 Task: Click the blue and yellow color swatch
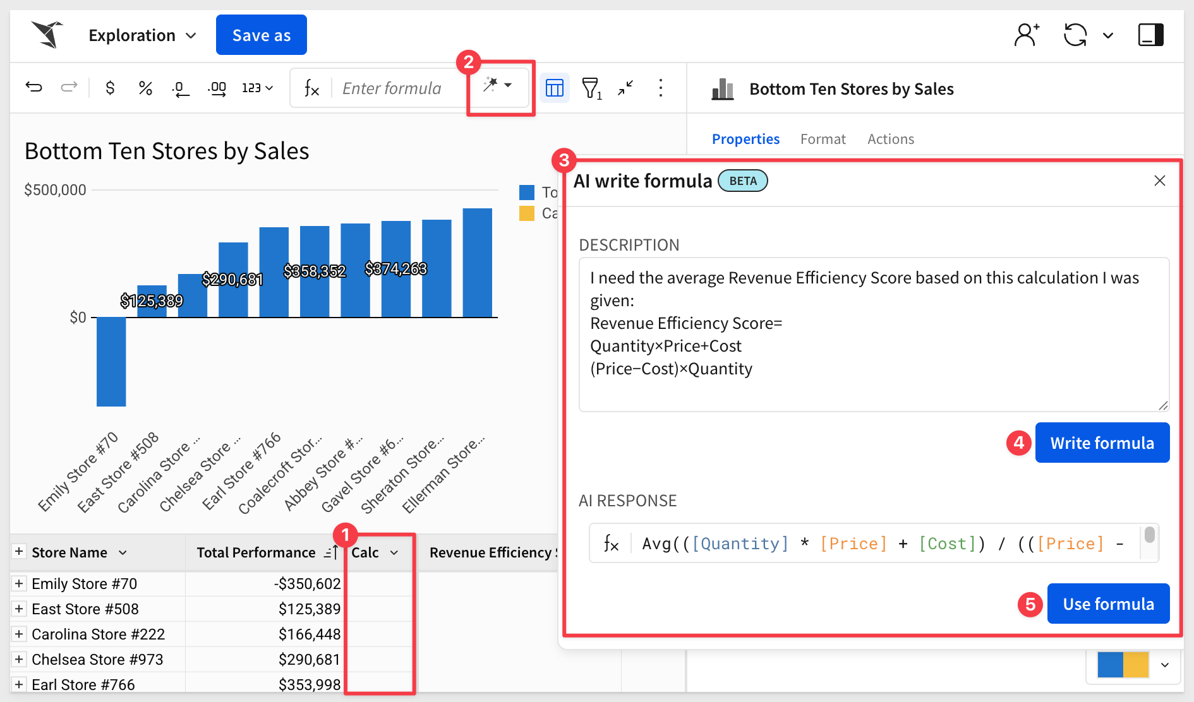click(x=1123, y=665)
